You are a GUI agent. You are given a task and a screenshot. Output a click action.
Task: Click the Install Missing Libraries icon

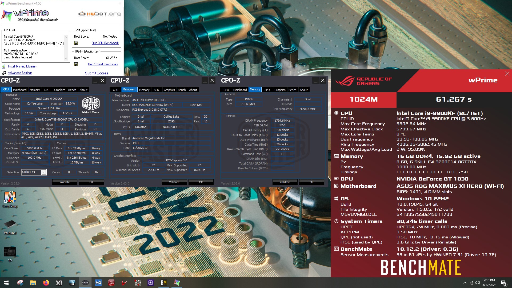click(x=4, y=67)
